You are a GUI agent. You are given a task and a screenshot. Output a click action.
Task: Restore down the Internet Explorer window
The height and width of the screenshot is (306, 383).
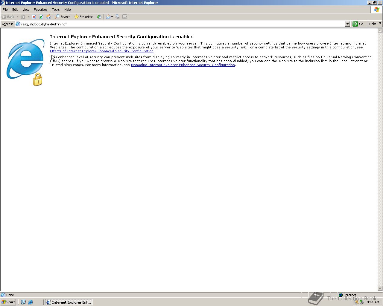tap(375, 3)
